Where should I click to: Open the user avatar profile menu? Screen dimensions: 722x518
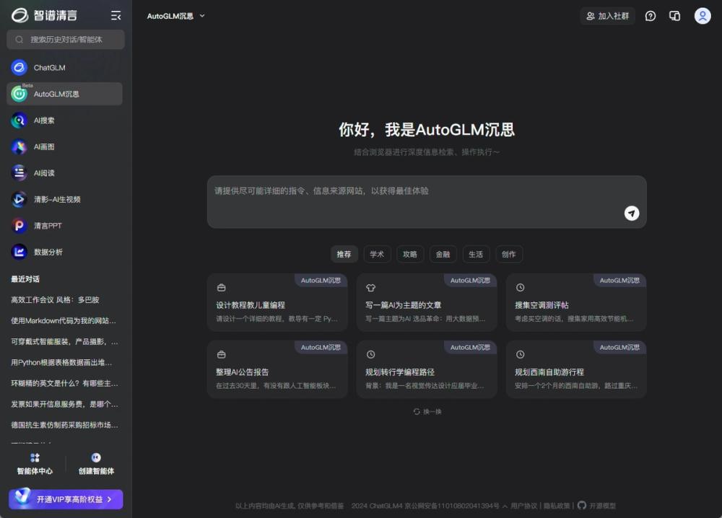pyautogui.click(x=703, y=16)
